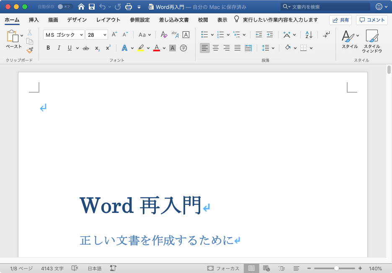Click the Sort A-Z icon
This screenshot has height=273, width=392.
pyautogui.click(x=309, y=35)
